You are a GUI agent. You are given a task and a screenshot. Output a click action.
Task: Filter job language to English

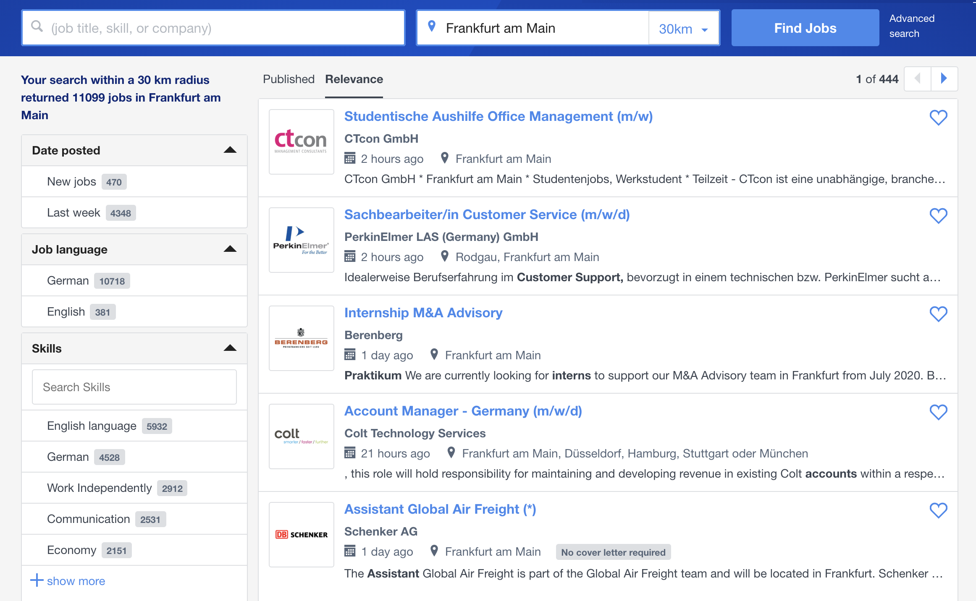pos(134,312)
